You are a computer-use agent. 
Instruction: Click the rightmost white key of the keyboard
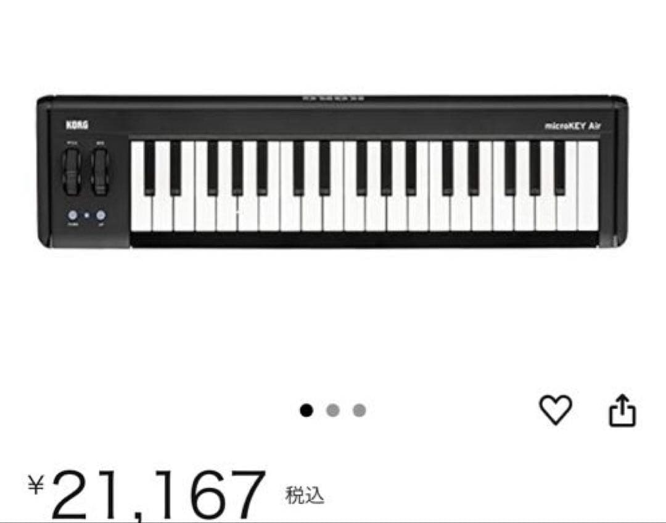coord(588,186)
